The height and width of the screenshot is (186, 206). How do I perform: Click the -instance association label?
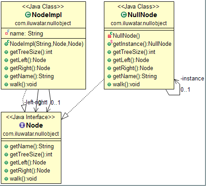pos(192,79)
